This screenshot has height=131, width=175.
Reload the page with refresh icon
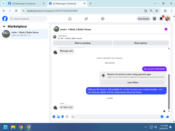[x=16, y=11]
